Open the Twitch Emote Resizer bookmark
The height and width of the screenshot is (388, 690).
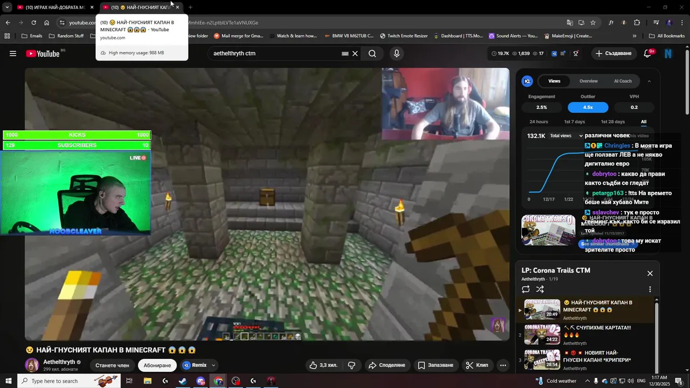tap(404, 36)
